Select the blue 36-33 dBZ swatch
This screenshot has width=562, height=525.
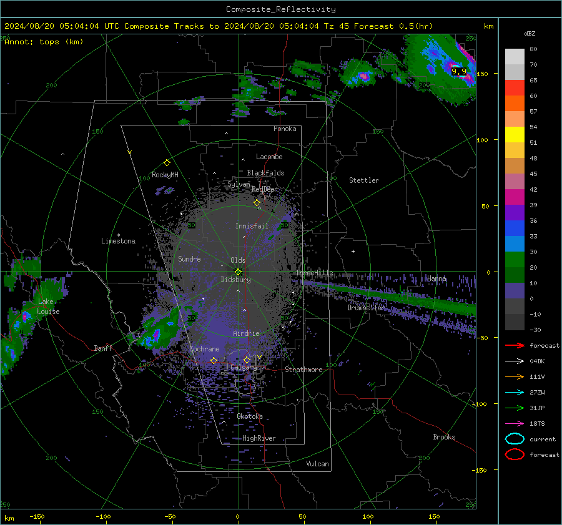click(515, 228)
